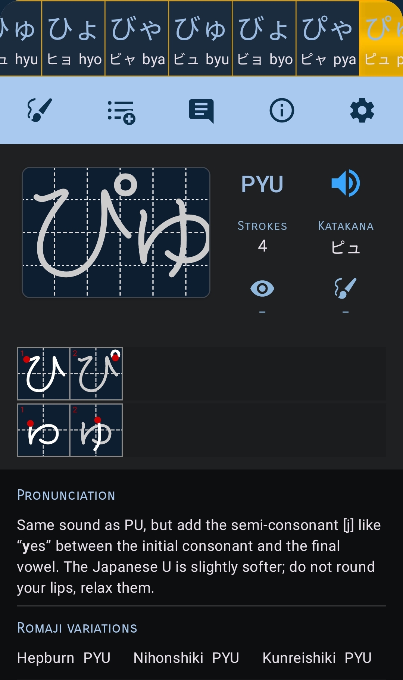Open the comment notes icon
Image resolution: width=403 pixels, height=680 pixels.
click(x=201, y=111)
